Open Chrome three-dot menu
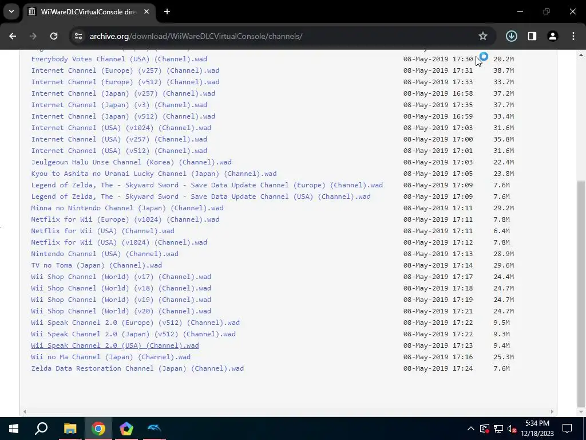This screenshot has height=440, width=586. pyautogui.click(x=573, y=36)
